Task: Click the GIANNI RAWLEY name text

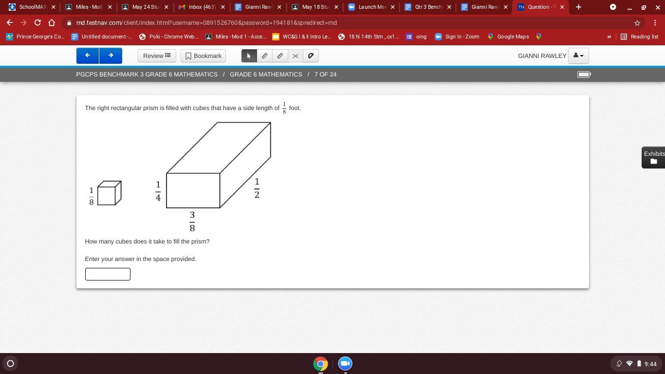Action: tap(542, 56)
